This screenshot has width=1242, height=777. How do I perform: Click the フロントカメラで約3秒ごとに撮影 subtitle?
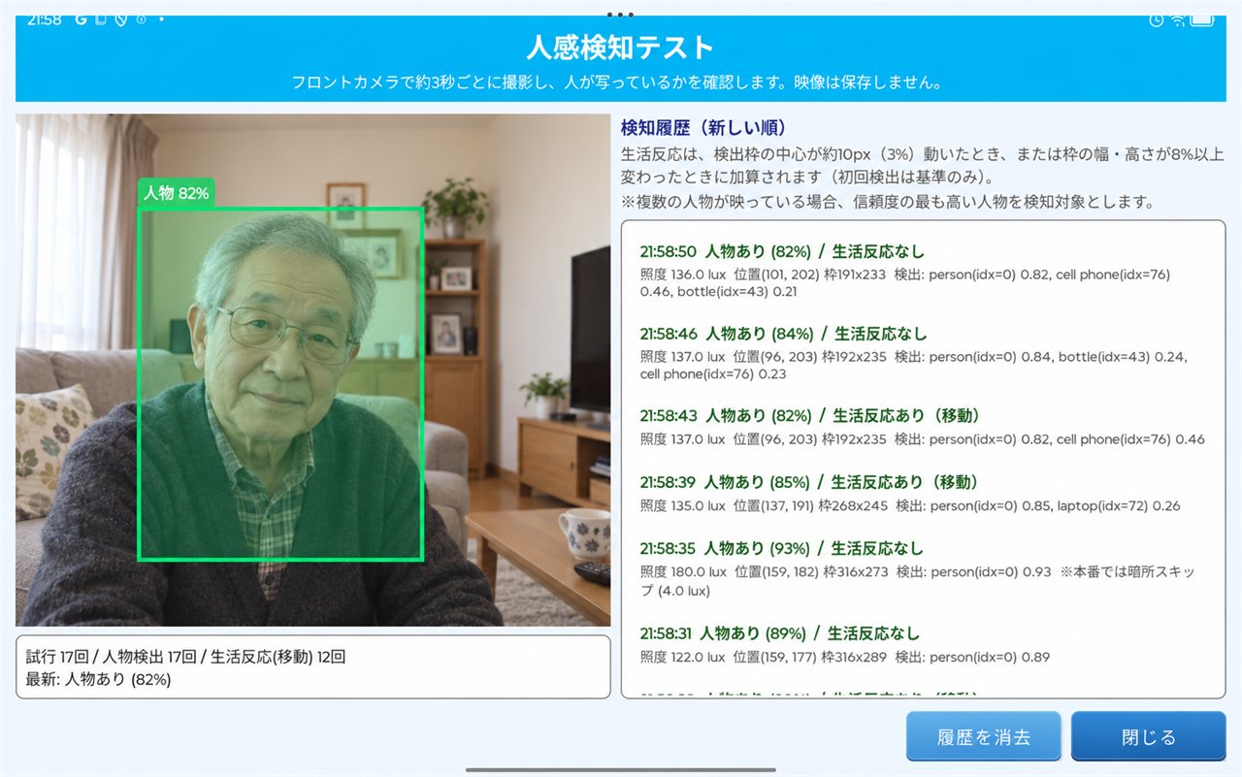[617, 82]
